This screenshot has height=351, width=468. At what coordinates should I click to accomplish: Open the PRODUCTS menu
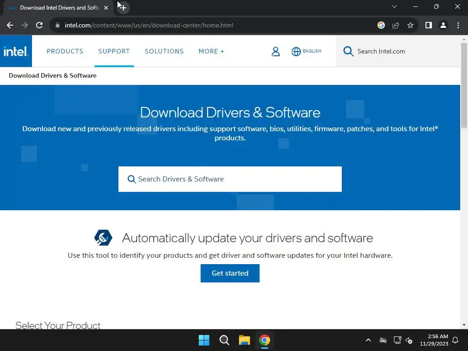[65, 51]
